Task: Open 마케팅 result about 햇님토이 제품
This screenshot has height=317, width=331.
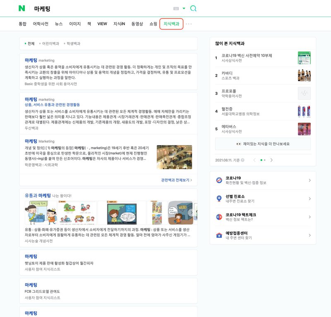Action: [31, 257]
